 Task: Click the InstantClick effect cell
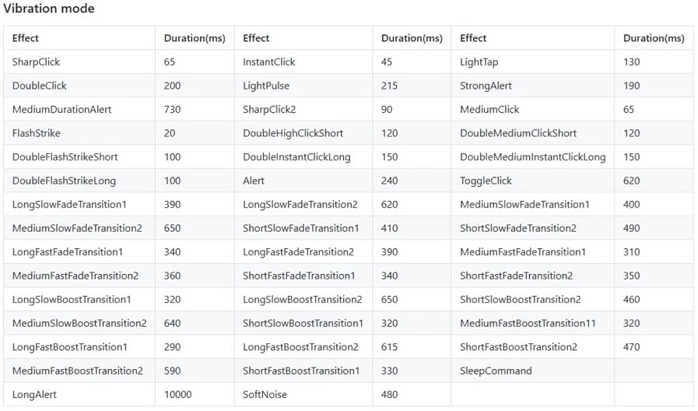(269, 62)
